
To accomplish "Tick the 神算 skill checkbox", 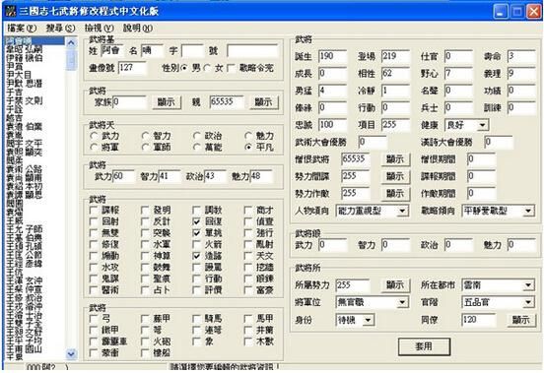I will tap(145, 256).
